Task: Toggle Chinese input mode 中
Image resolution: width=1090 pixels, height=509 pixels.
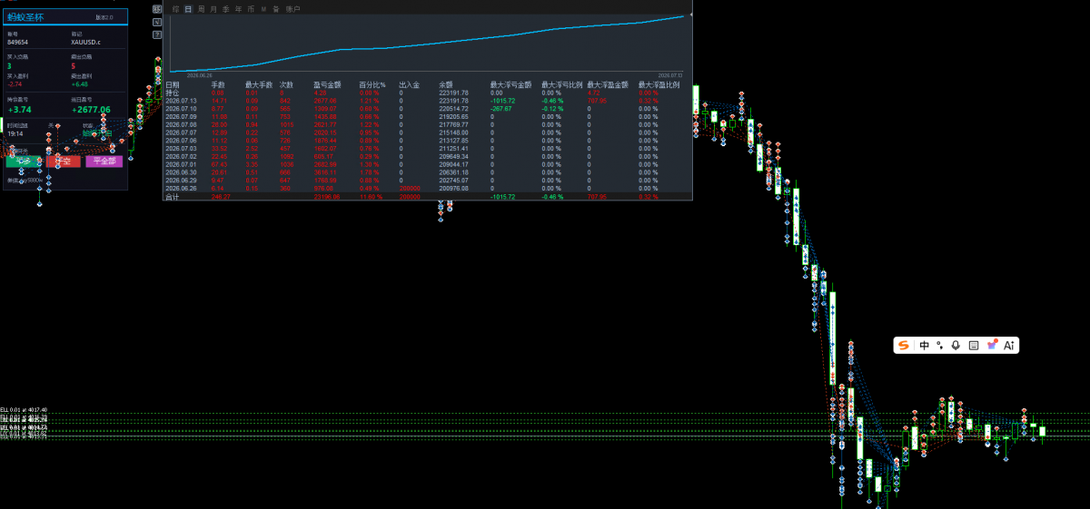Action: click(x=924, y=345)
